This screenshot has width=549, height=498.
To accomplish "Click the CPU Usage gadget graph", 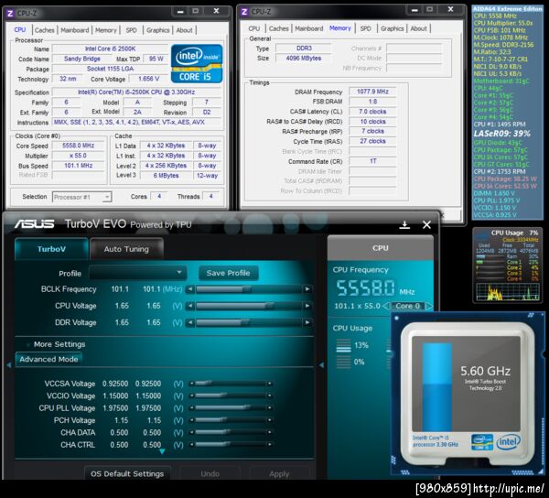I will pyautogui.click(x=507, y=292).
